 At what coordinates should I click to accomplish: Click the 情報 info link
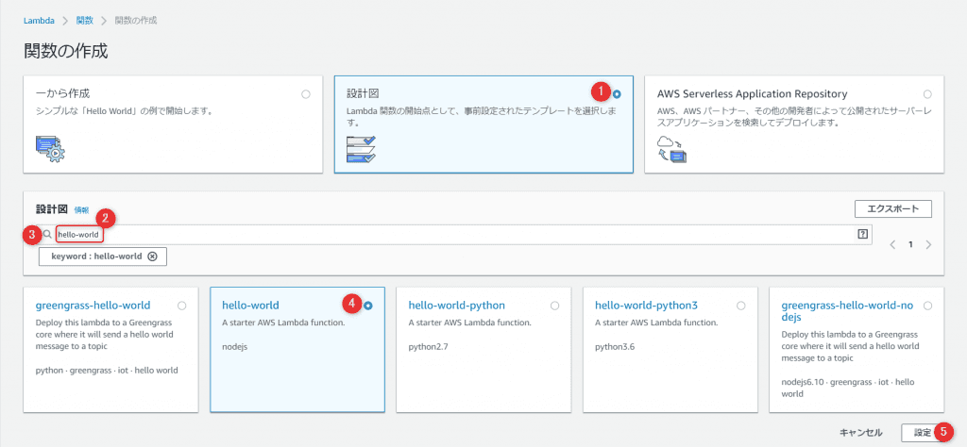coord(82,210)
